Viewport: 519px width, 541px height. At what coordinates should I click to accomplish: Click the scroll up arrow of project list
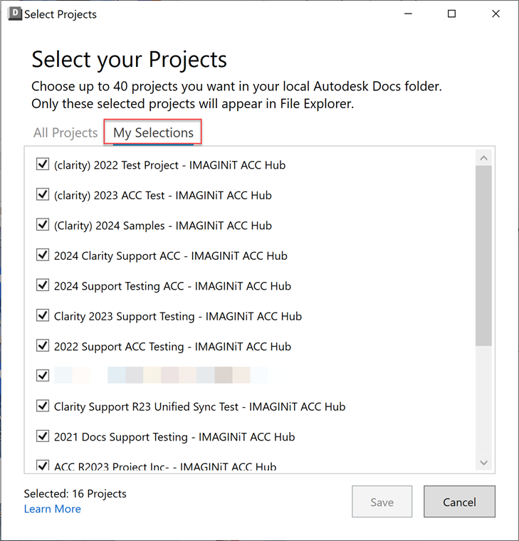(x=484, y=158)
